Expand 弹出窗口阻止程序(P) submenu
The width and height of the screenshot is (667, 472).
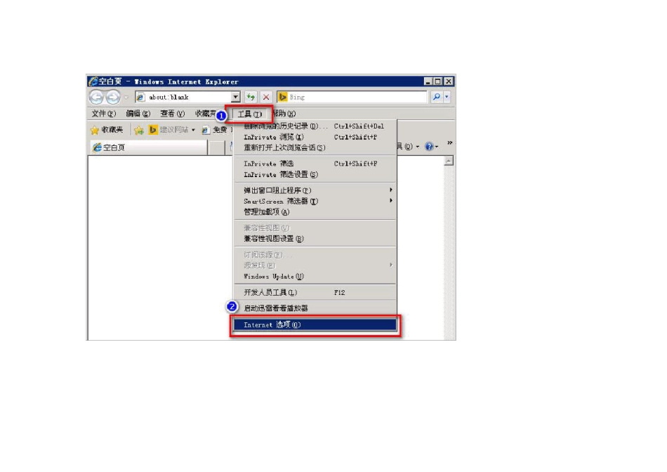coord(315,190)
